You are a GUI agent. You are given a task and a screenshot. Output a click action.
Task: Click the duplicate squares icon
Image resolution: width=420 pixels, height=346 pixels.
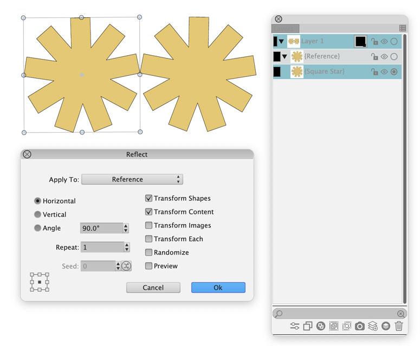[x=307, y=326]
